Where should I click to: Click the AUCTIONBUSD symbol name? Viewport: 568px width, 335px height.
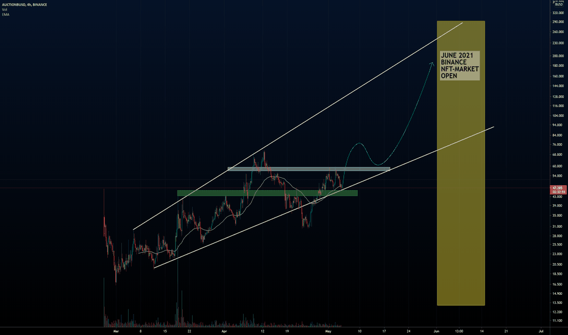click(x=13, y=5)
